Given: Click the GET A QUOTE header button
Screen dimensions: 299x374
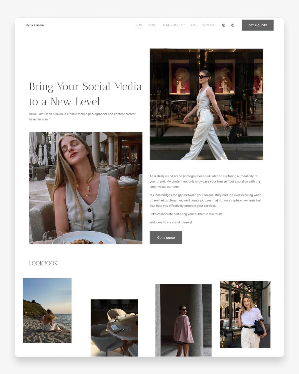Looking at the screenshot, I should pyautogui.click(x=257, y=25).
